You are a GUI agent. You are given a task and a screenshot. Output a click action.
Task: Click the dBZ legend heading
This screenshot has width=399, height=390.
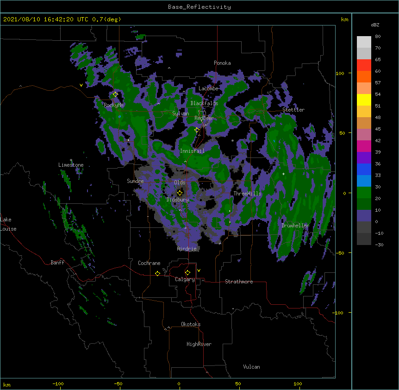pyautogui.click(x=375, y=25)
